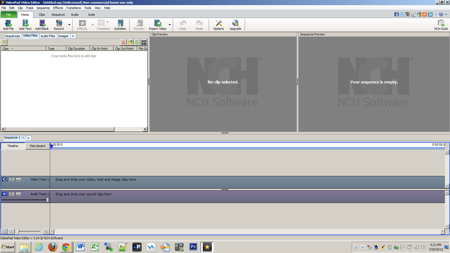
Task: Open the Sequence menu in menu bar
Action: pyautogui.click(x=43, y=8)
